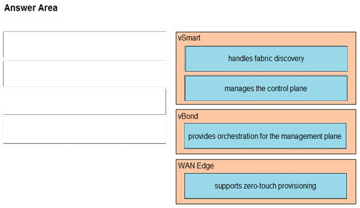This screenshot has height=208, width=360.
Task: Select the second empty answer slot
Action: 84,73
